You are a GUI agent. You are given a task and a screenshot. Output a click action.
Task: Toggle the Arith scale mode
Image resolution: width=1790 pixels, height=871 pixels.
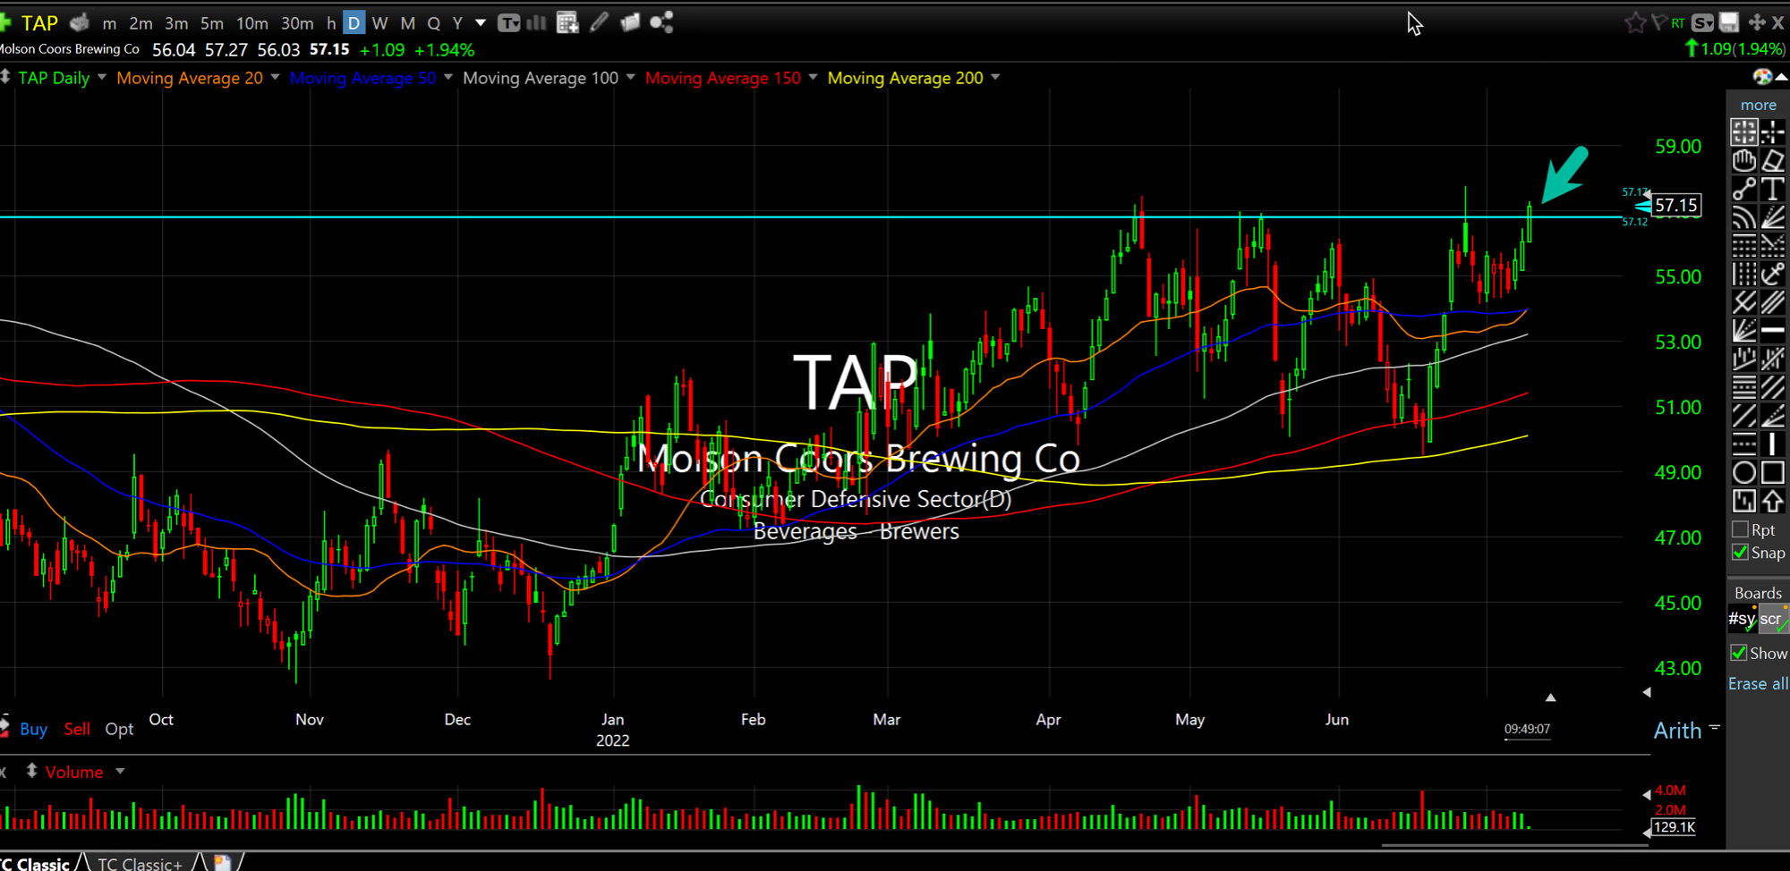pyautogui.click(x=1677, y=731)
